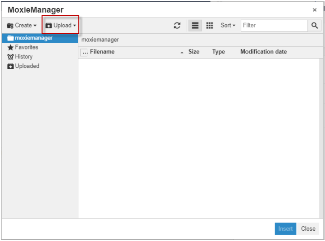Switch to thumbnail grid view
This screenshot has height=241, width=325.
coord(210,26)
